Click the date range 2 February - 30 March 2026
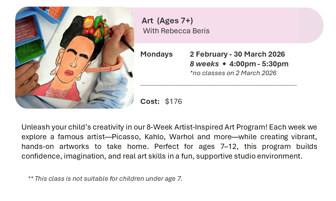 click(237, 54)
